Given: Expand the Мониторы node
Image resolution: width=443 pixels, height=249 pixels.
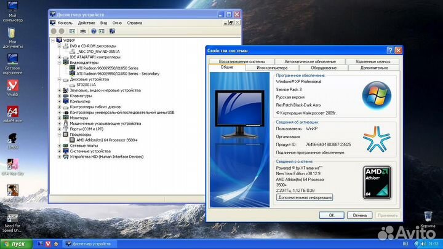Looking at the screenshot, I should coord(59,118).
